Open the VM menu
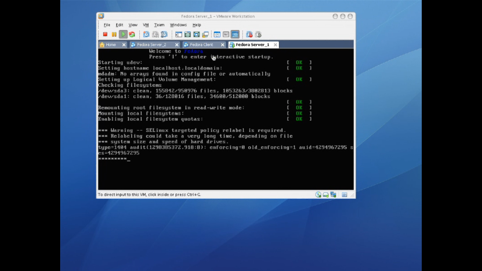The height and width of the screenshot is (271, 482). click(x=146, y=25)
